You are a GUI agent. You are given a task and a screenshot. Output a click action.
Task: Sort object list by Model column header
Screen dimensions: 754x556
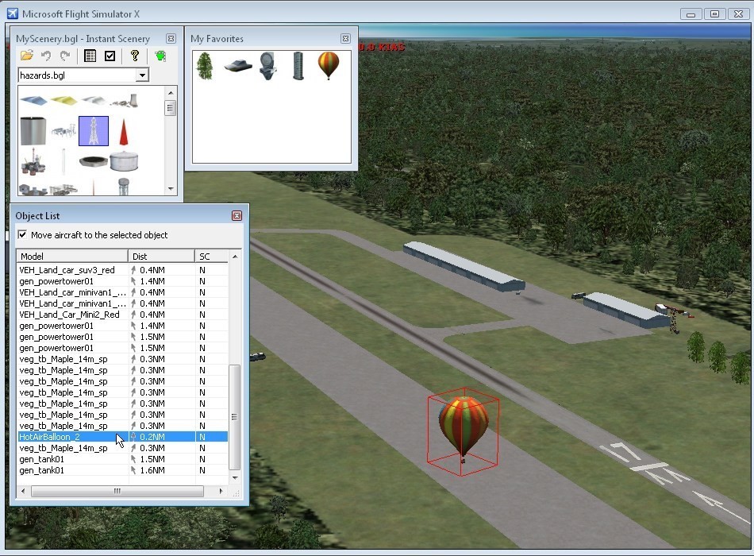71,256
